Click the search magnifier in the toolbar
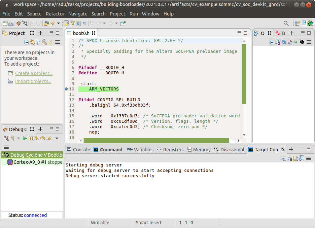This screenshot has height=228, width=315. click(286, 23)
